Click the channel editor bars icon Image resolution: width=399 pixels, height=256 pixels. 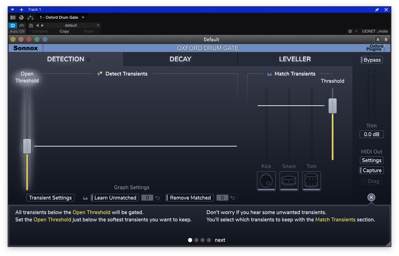click(x=13, y=17)
